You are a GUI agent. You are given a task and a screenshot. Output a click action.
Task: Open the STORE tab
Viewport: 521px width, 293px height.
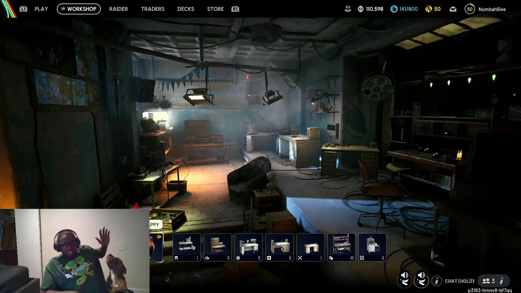(215, 9)
